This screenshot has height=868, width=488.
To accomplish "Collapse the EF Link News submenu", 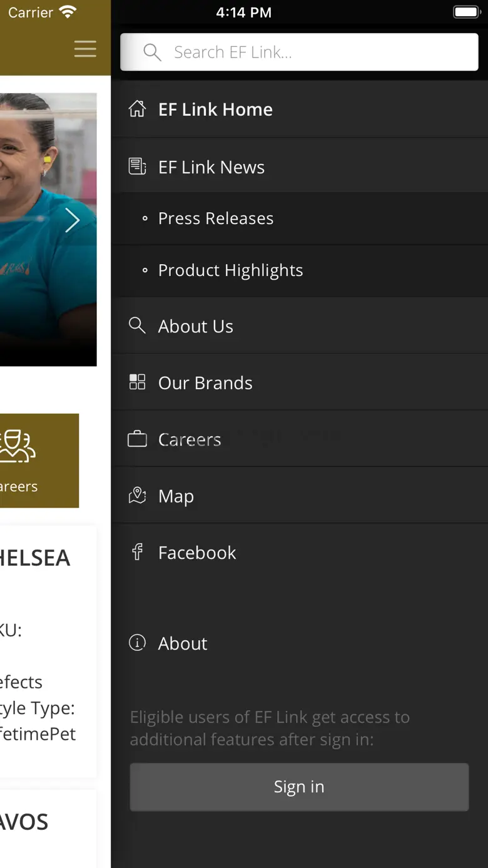I will (211, 167).
